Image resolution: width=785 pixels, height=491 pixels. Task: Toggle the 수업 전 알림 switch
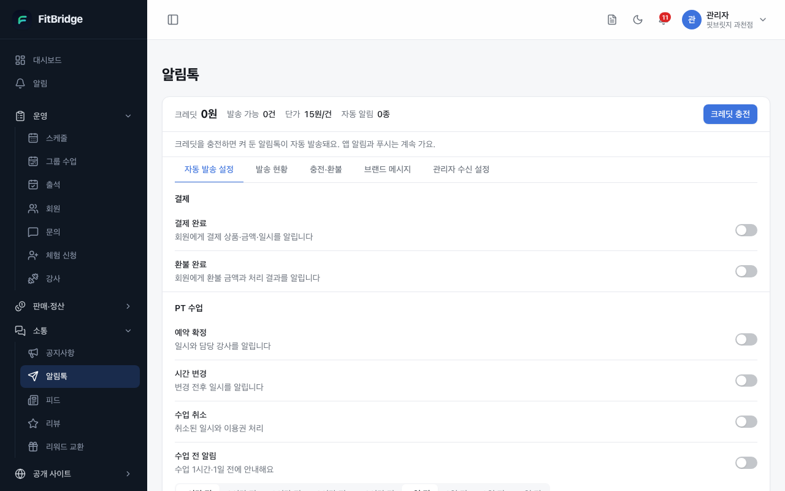click(746, 463)
